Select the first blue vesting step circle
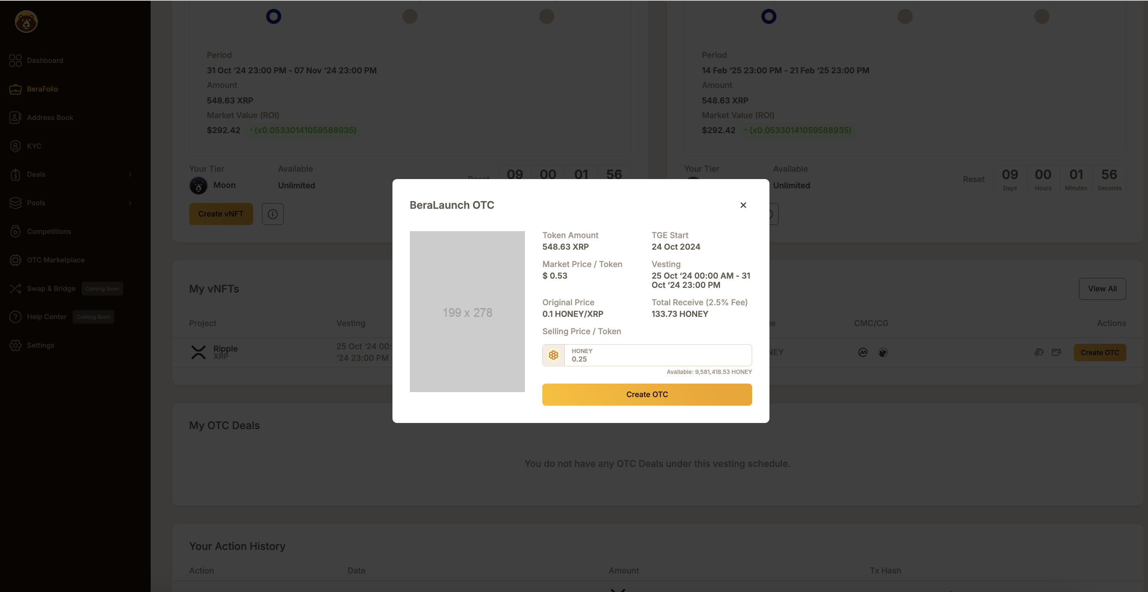 click(x=273, y=17)
